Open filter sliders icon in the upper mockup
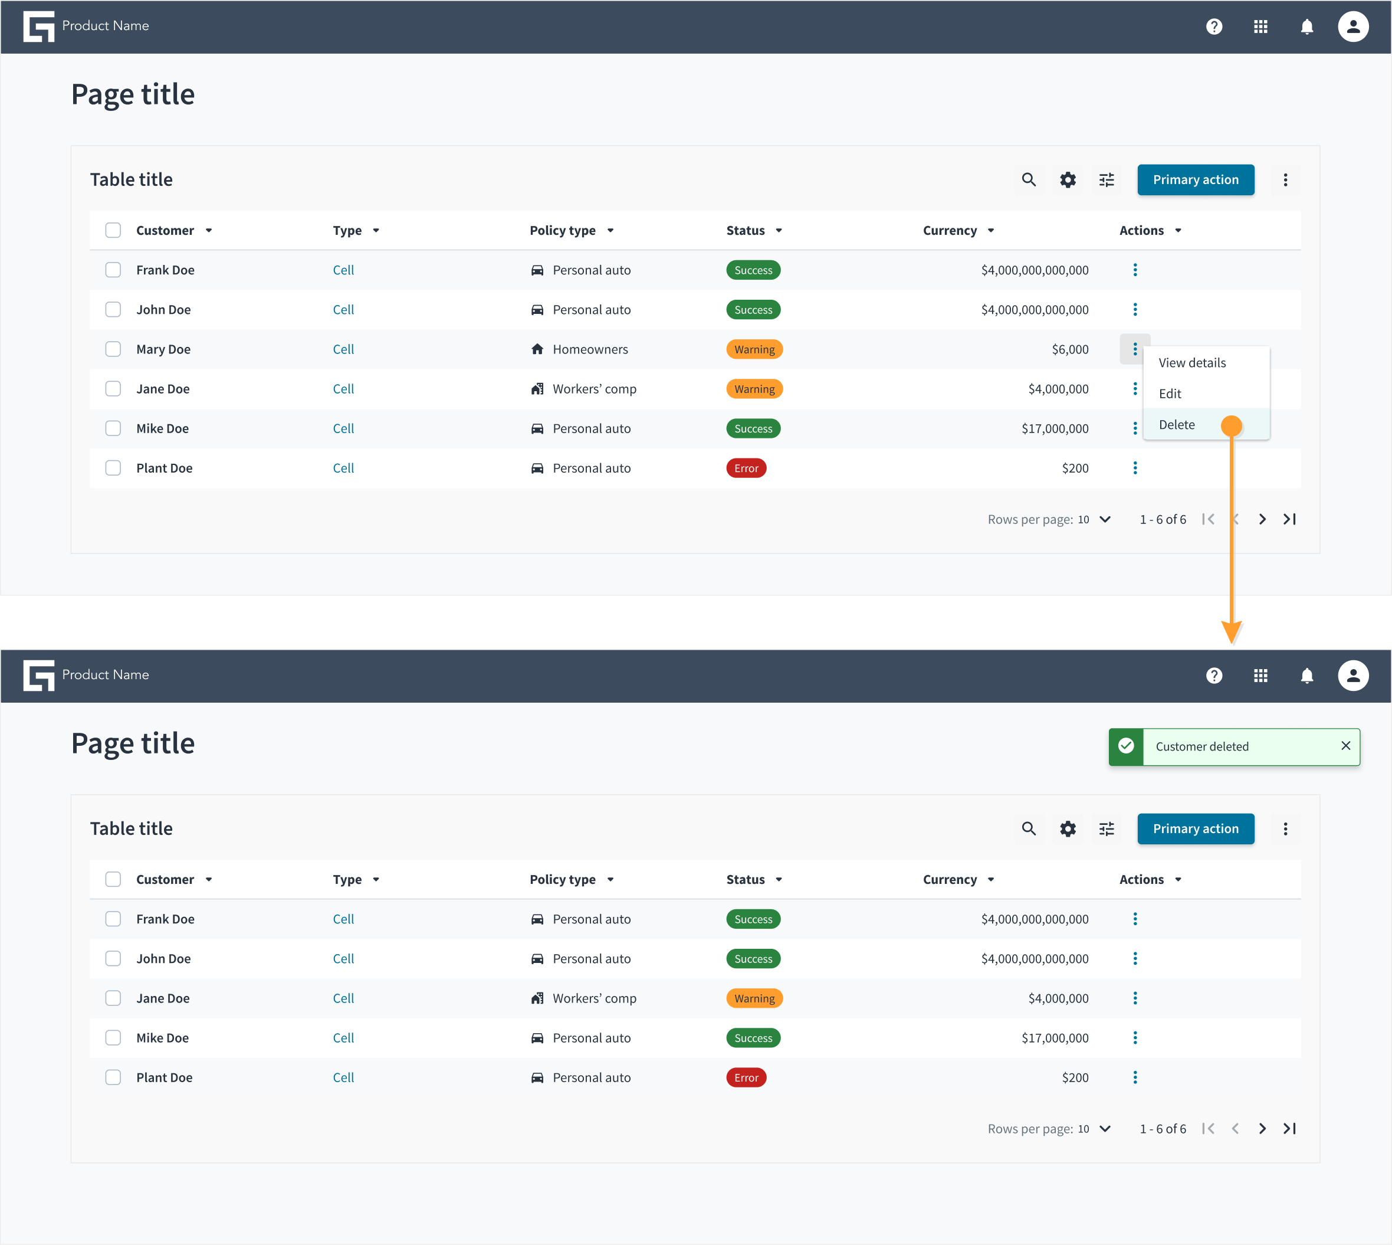The height and width of the screenshot is (1245, 1392). tap(1107, 180)
